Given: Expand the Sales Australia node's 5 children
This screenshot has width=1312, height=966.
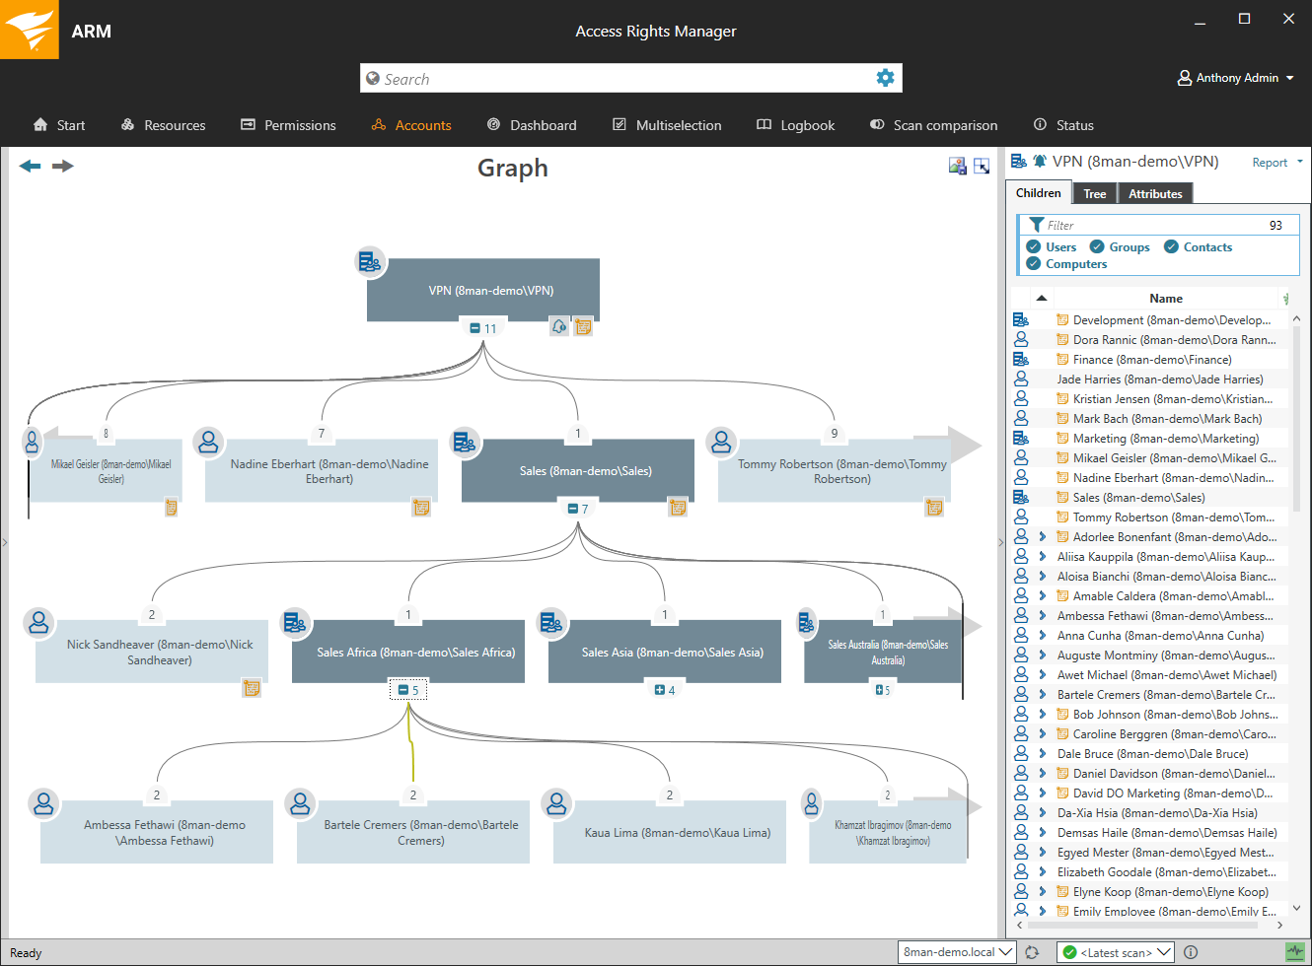Looking at the screenshot, I should [878, 690].
